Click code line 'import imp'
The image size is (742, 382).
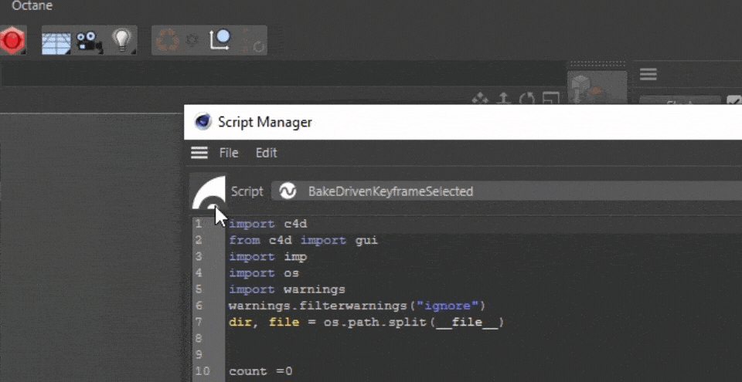(x=268, y=257)
